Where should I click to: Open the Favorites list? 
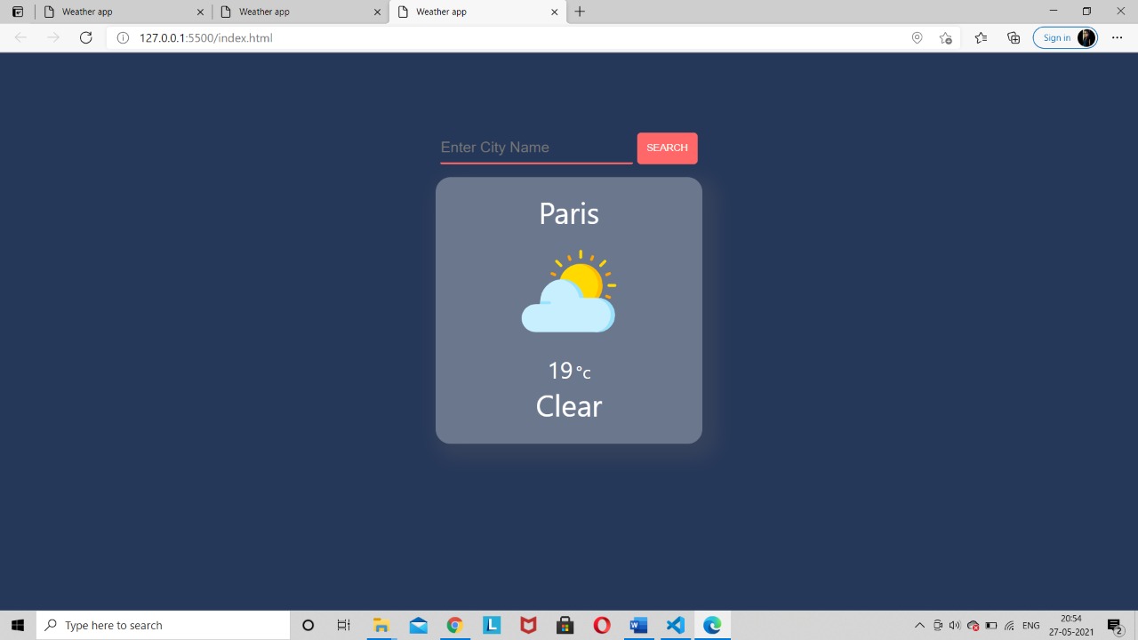coord(980,37)
